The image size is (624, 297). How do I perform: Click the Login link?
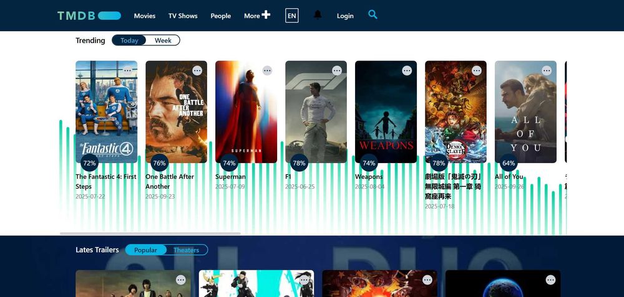pyautogui.click(x=345, y=16)
